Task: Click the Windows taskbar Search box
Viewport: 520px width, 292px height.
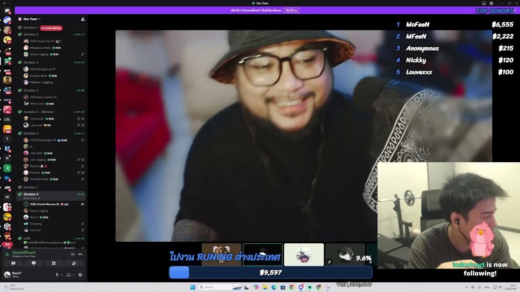Action: [220, 287]
